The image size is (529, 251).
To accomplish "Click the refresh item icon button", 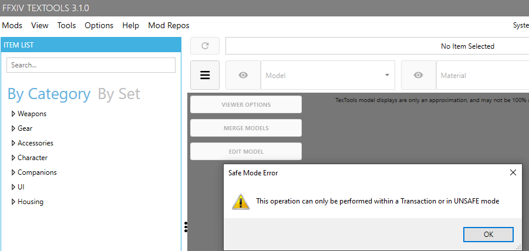I will (x=205, y=46).
